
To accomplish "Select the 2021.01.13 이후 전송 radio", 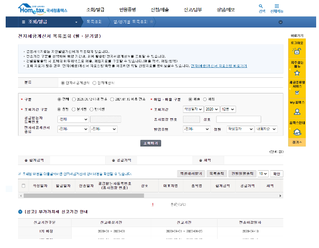I will 112,99.
